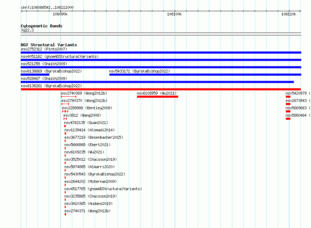Screen dimensions: 311x228
Task: Select the nsv3410365 (Audano2019) label
Action: 88,203
